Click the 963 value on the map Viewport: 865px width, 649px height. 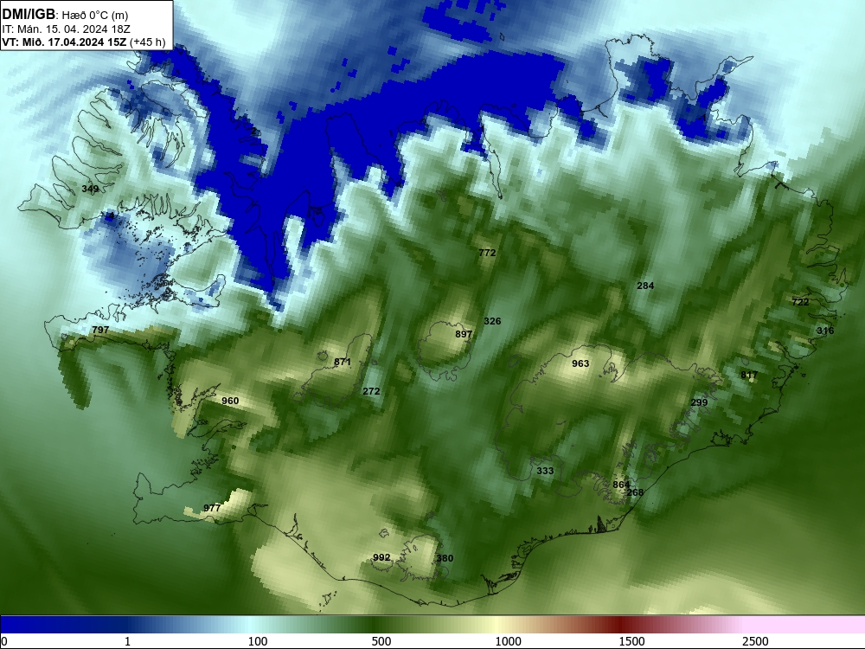tap(580, 363)
